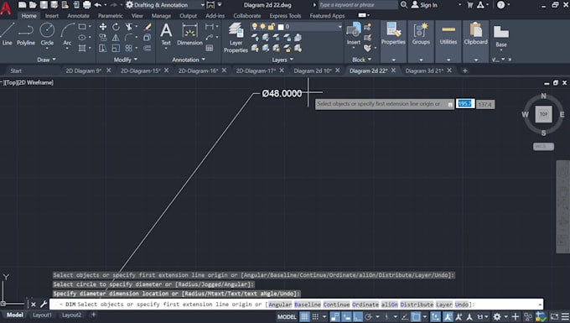The height and width of the screenshot is (323, 570).
Task: Activate the Erase tool
Action: click(148, 27)
